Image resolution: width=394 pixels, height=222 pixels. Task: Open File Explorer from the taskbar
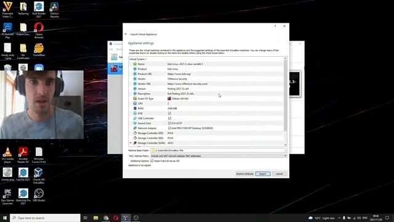96,218
